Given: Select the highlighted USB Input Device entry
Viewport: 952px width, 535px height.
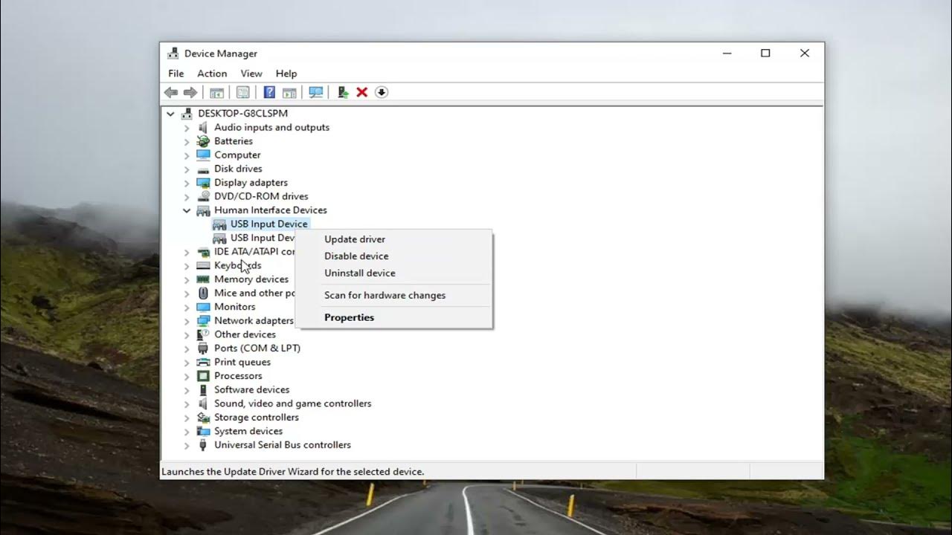Looking at the screenshot, I should click(268, 224).
